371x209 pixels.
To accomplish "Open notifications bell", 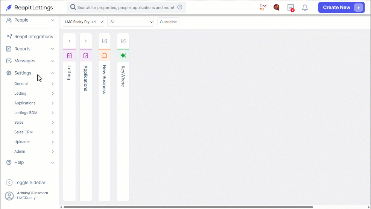I will pos(305,8).
